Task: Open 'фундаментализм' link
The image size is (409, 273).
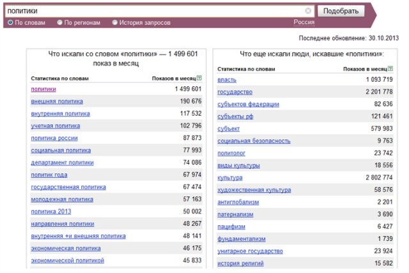Action: tap(242, 239)
